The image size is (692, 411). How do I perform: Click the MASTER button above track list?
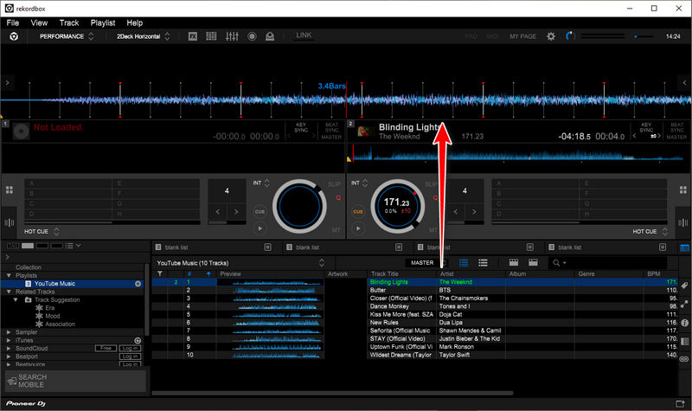point(422,263)
